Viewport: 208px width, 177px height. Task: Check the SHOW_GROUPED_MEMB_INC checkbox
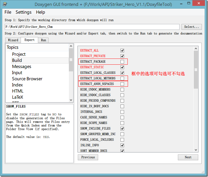pos(122,134)
